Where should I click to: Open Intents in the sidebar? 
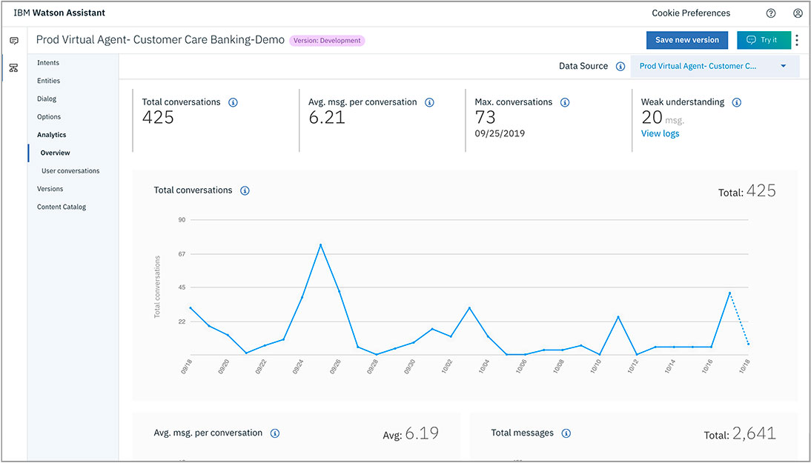click(x=48, y=62)
